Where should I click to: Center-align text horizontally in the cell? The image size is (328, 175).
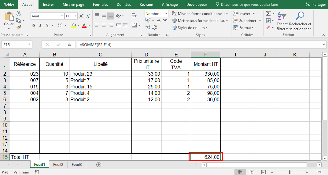tap(104, 25)
